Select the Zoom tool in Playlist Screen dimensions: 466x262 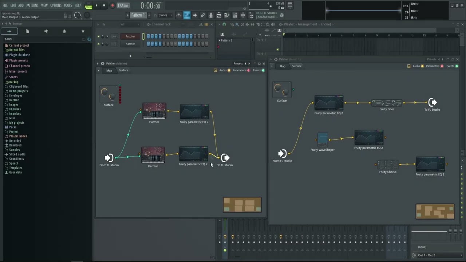[267, 24]
